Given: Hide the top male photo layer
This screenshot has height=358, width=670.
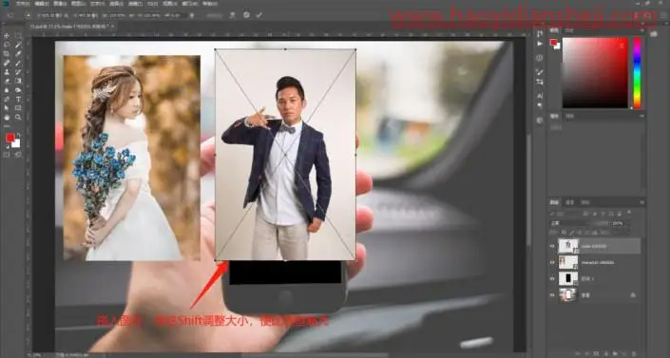Looking at the screenshot, I should pyautogui.click(x=552, y=246).
